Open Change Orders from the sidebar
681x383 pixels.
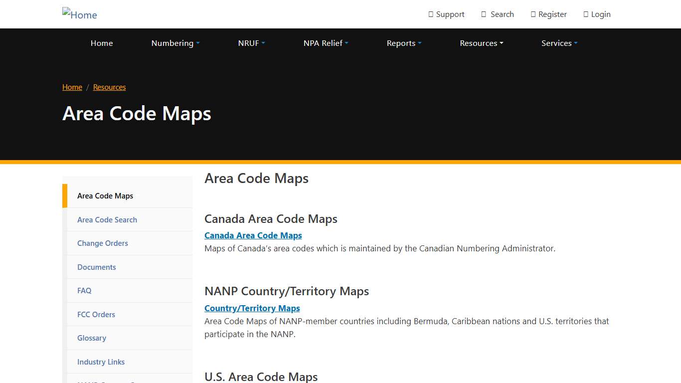click(x=102, y=243)
